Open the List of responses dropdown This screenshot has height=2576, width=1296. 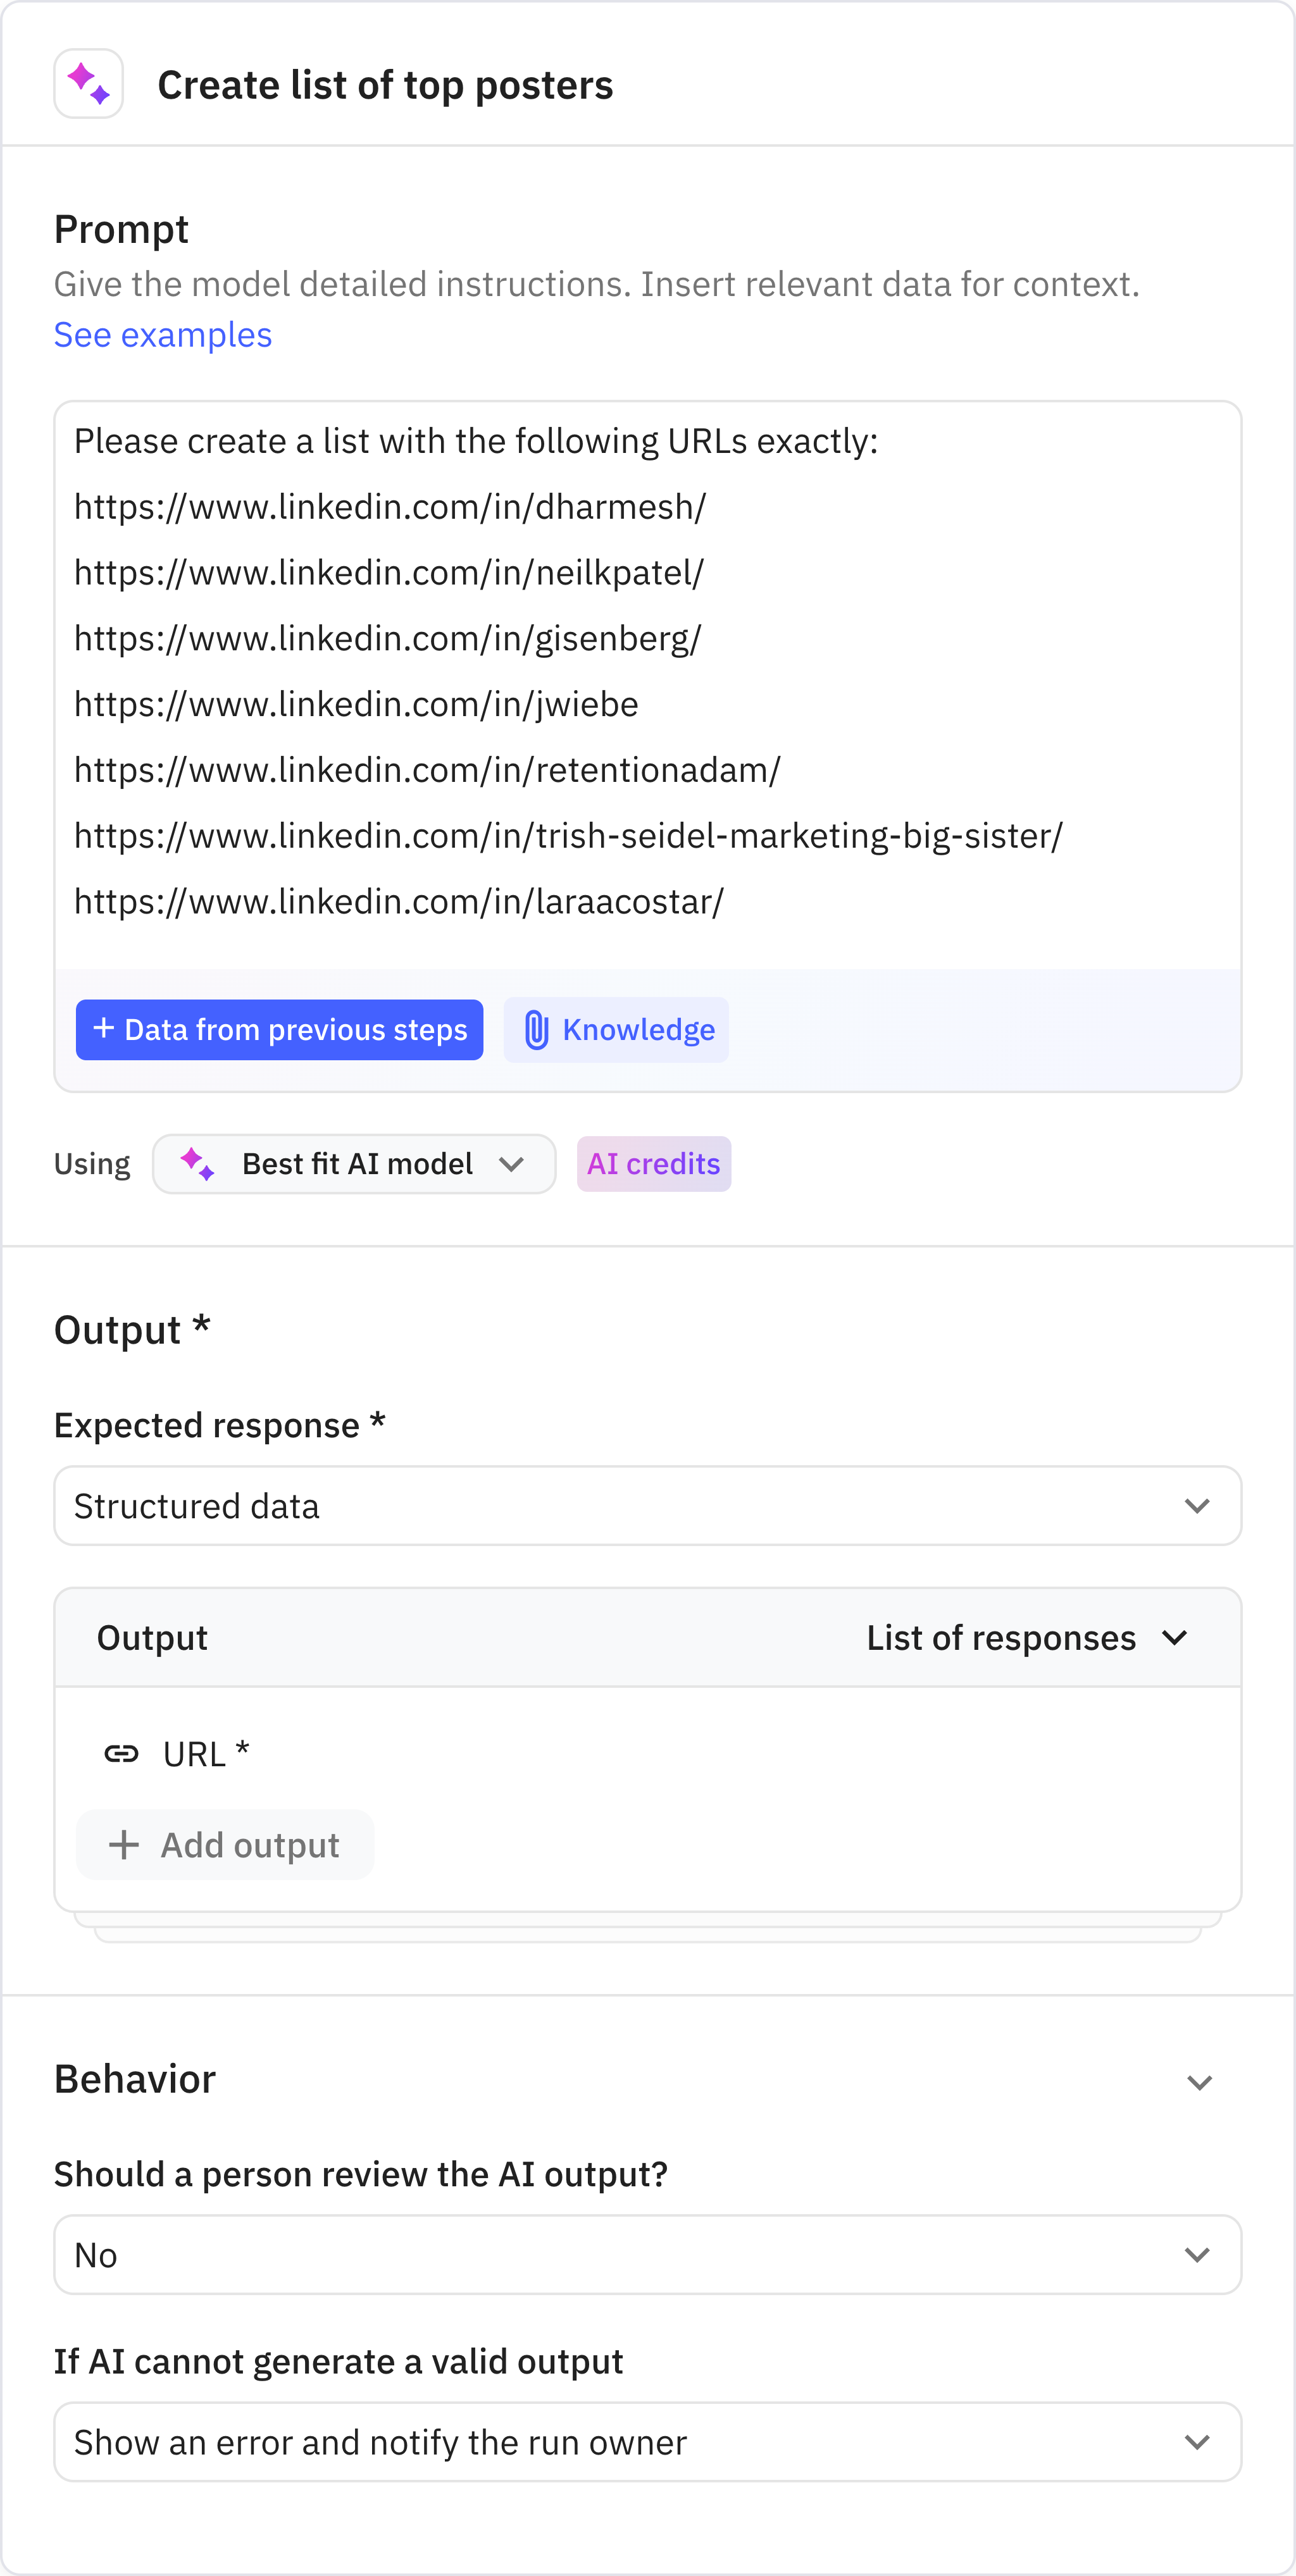coord(1026,1638)
